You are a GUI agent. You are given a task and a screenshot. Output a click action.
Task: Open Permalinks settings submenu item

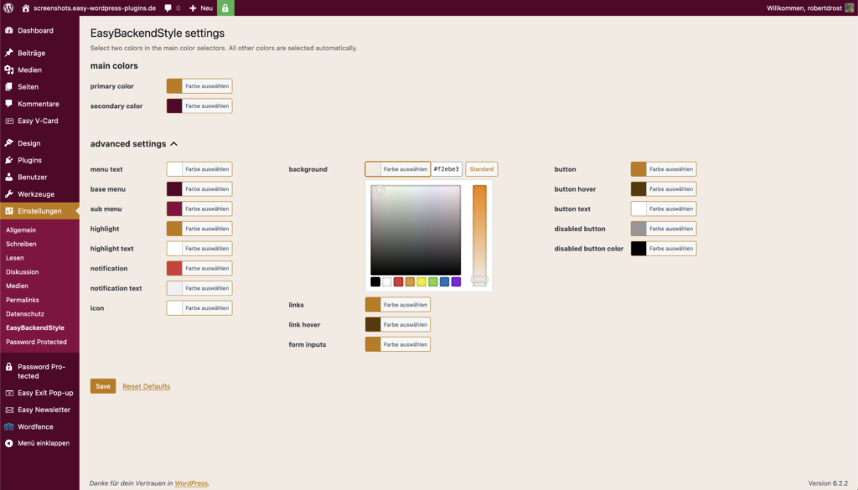coord(23,300)
